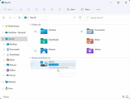The image size is (130, 99).
Task: Click the New button
Action: click(x=9, y=9)
